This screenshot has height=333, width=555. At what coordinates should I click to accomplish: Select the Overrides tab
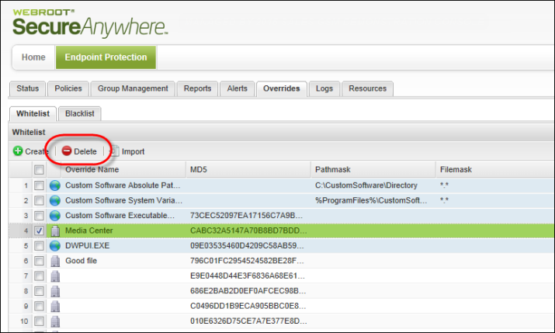pos(282,88)
